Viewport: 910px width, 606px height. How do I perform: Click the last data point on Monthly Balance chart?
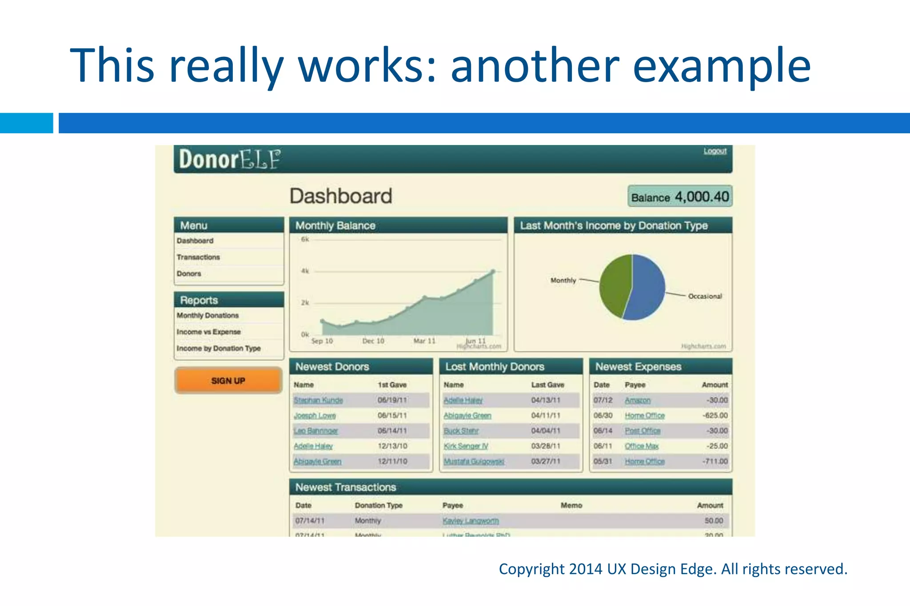tap(493, 271)
